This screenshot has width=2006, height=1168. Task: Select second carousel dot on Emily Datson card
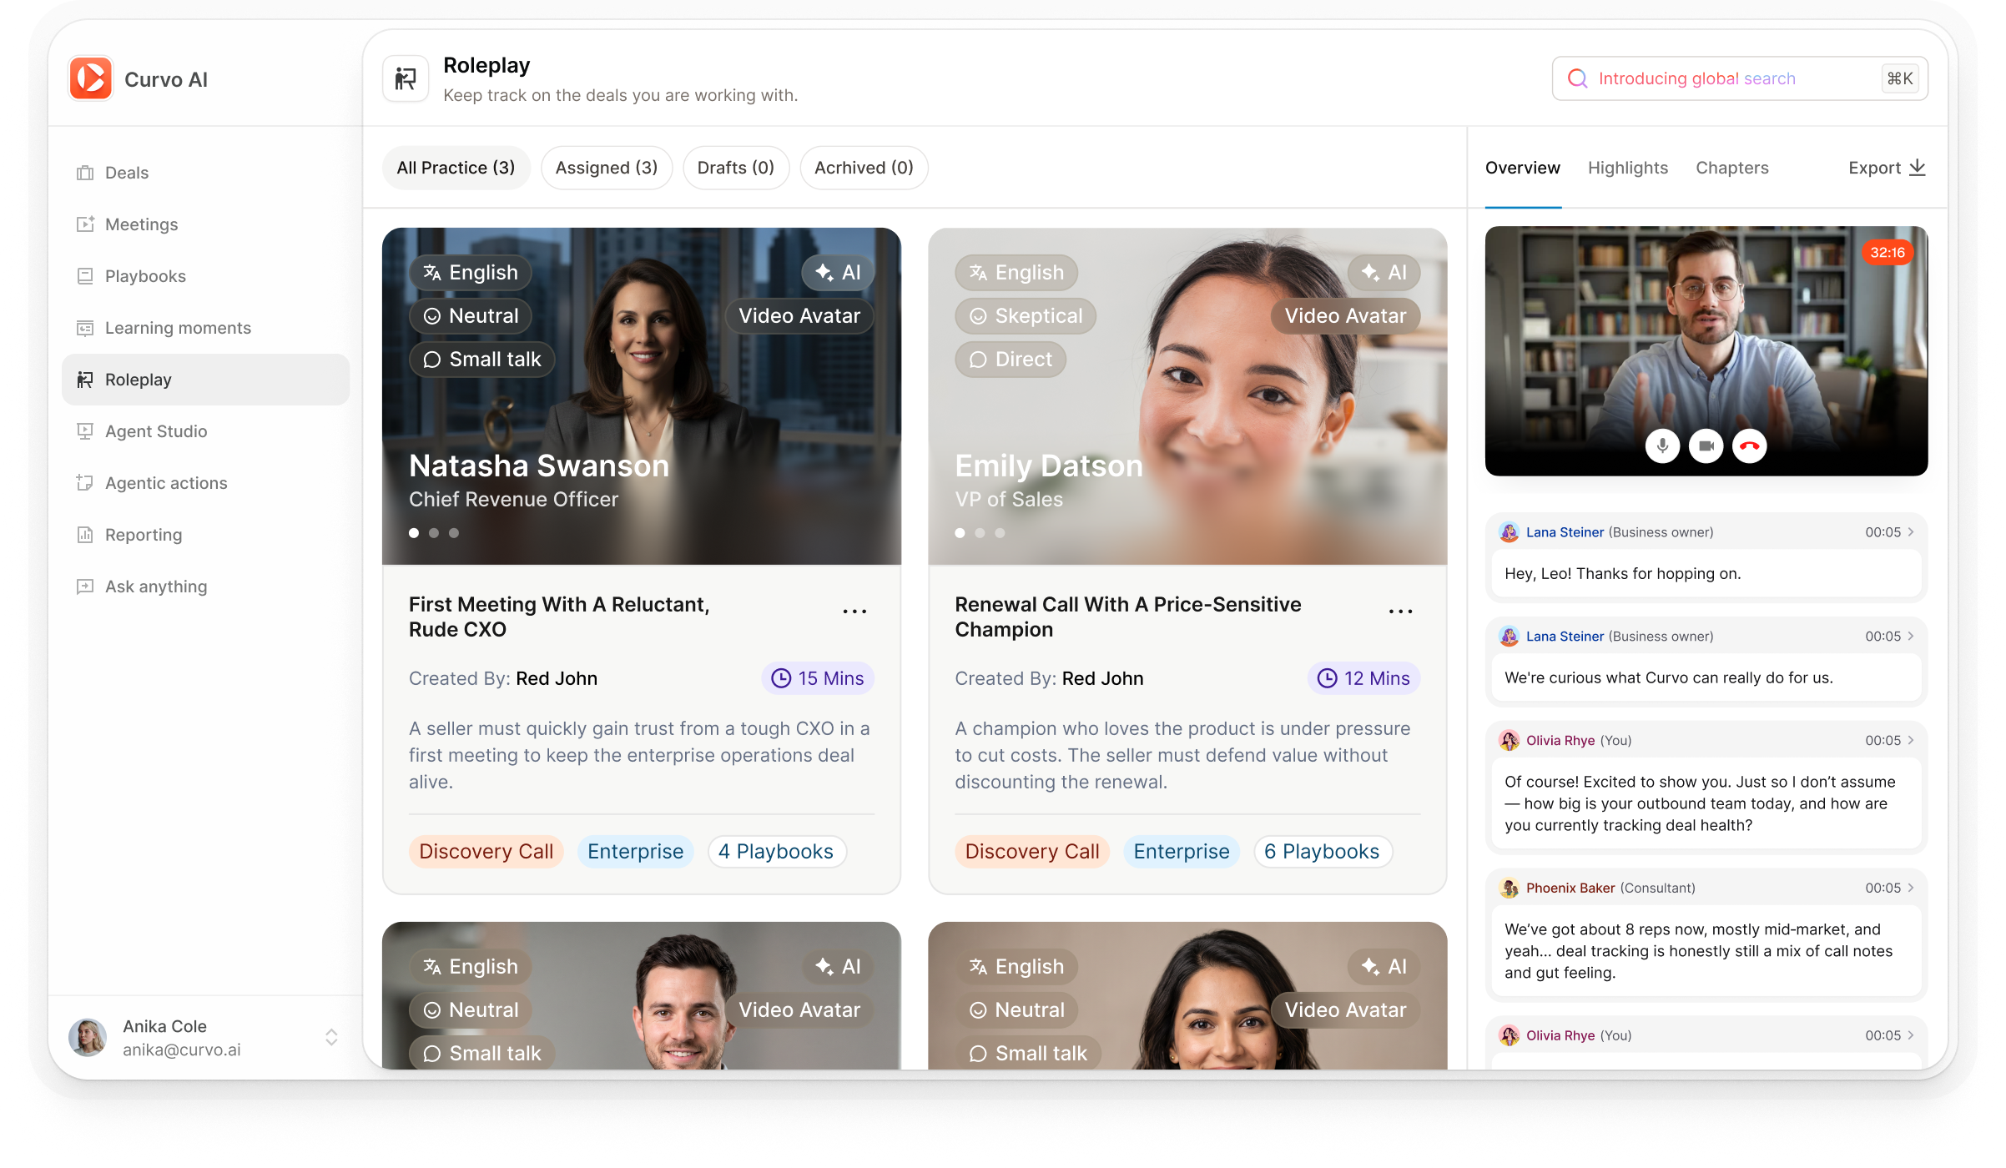pos(980,533)
